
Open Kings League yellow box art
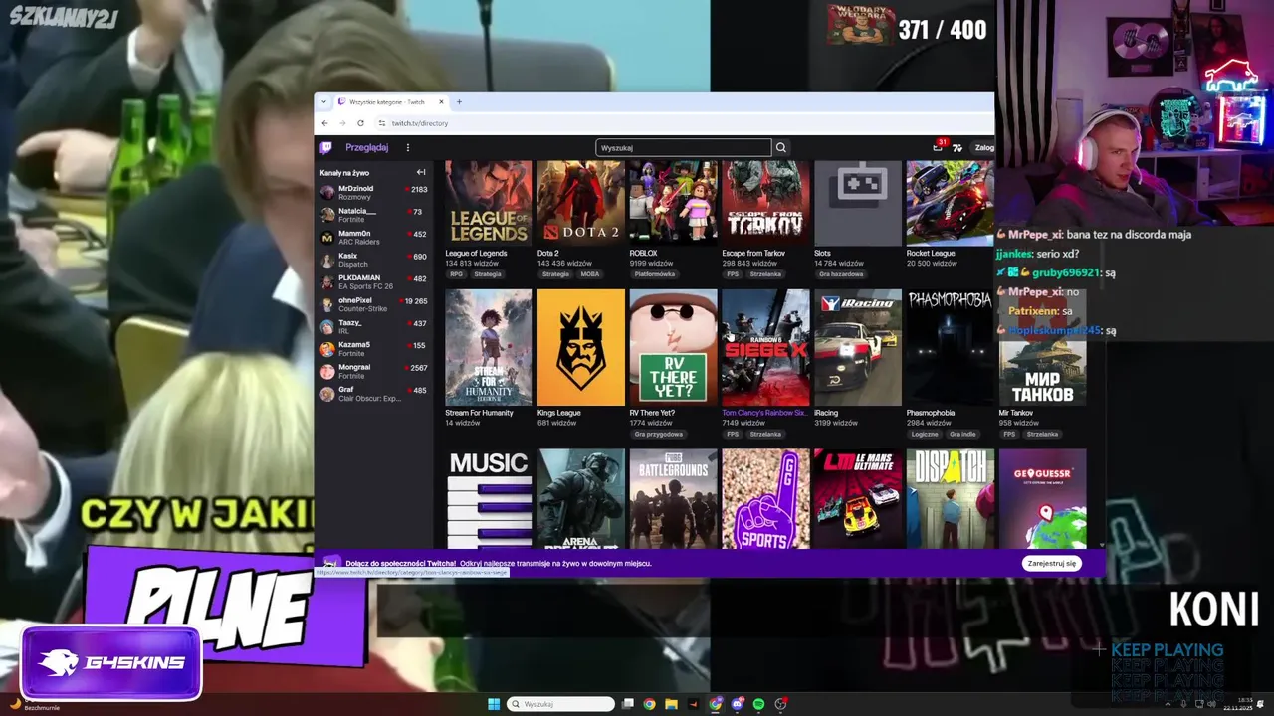point(581,347)
